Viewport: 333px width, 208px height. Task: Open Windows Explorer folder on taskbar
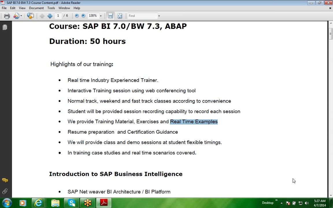pos(55,203)
